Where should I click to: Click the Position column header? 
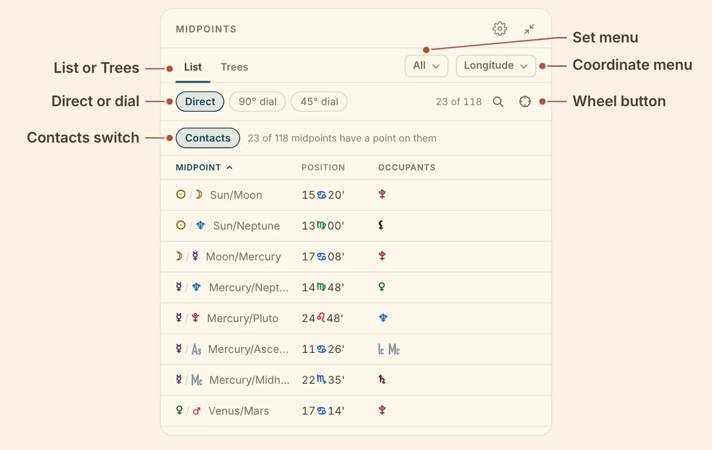point(323,167)
